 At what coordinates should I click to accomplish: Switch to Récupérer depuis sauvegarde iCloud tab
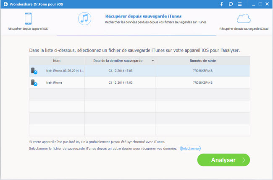pos(244,29)
